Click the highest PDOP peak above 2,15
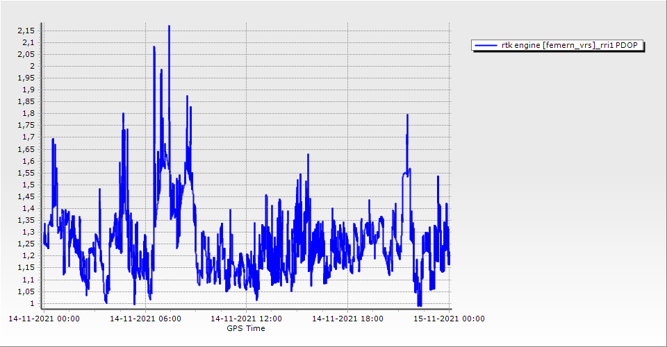The width and height of the screenshot is (667, 347). point(169,27)
